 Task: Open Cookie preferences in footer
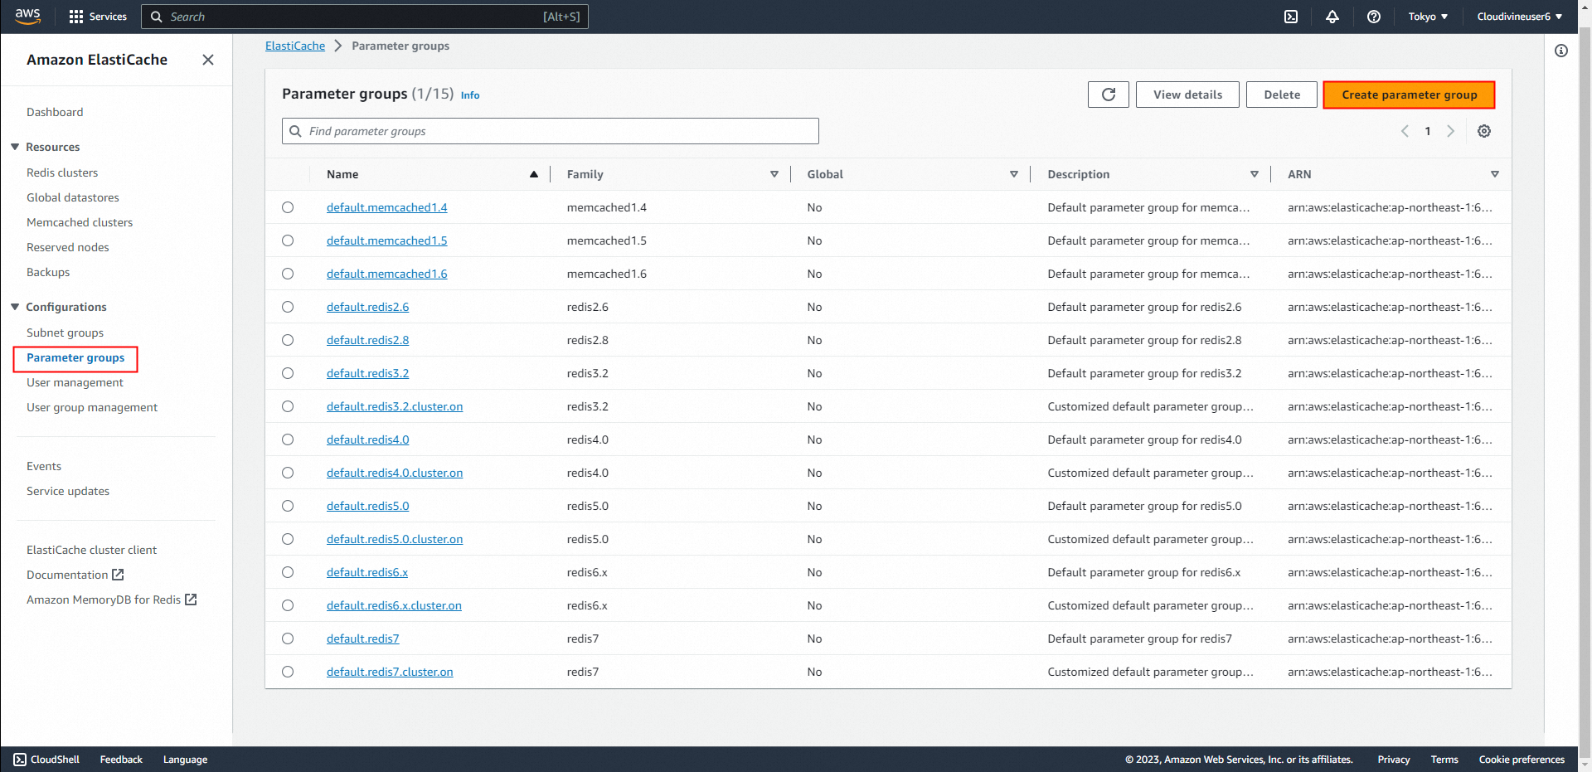pos(1522,760)
